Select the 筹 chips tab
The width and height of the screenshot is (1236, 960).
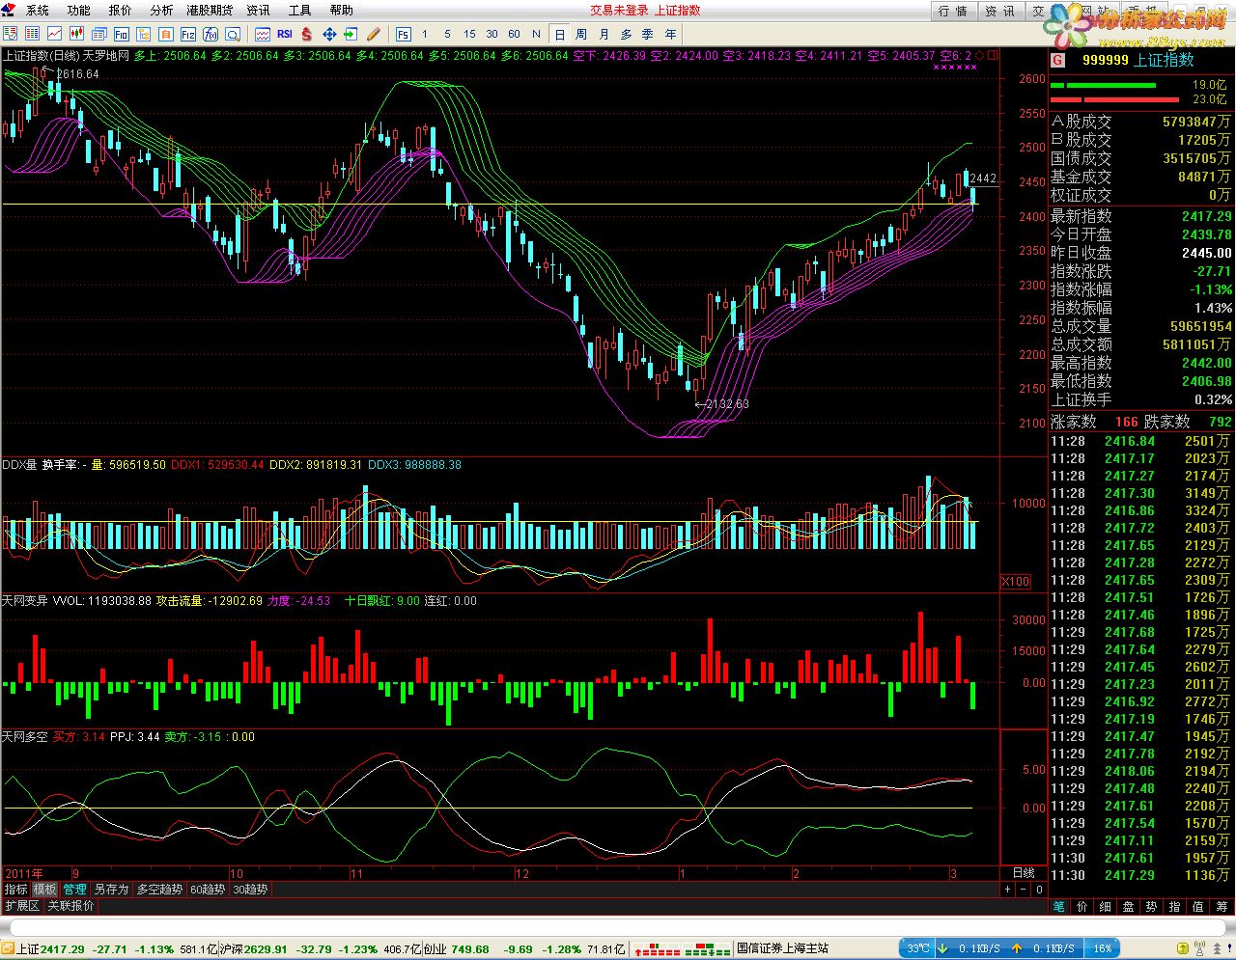[1222, 907]
